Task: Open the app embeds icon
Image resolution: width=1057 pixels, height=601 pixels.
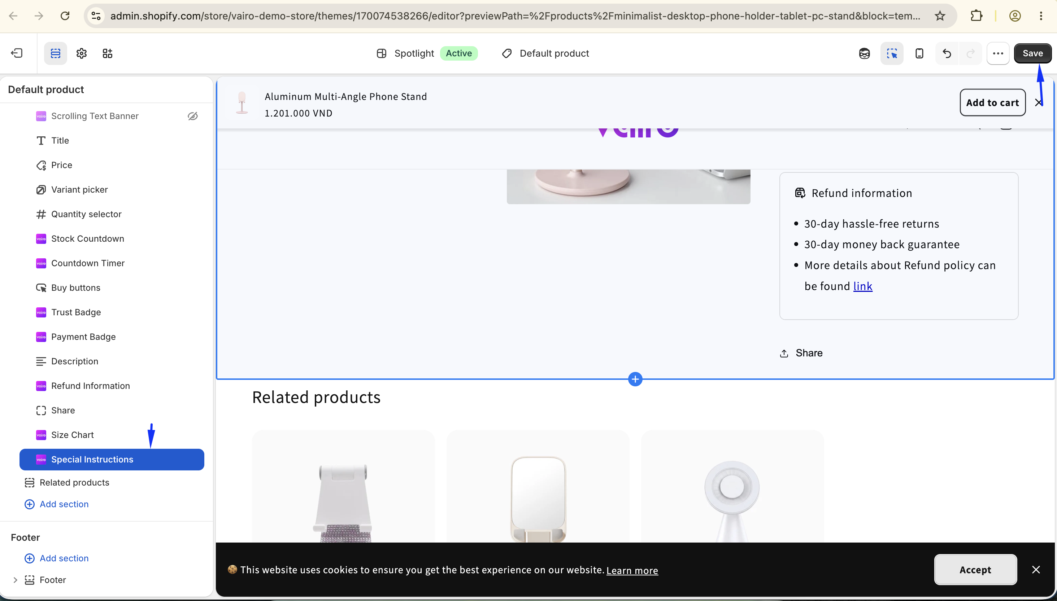Action: [x=107, y=53]
